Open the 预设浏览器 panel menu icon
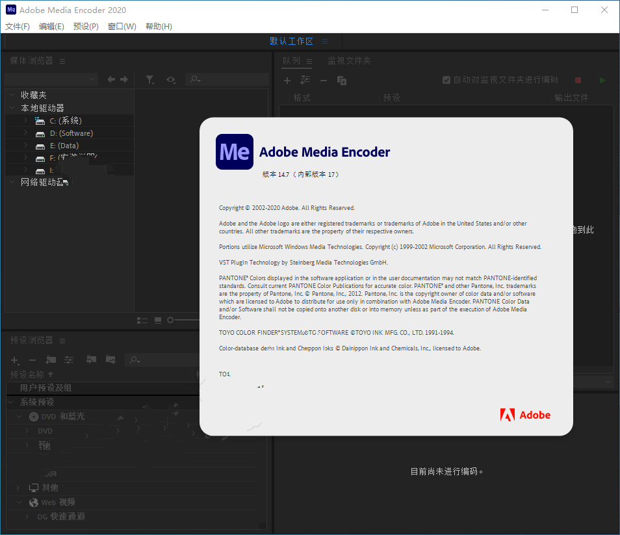This screenshot has height=535, width=620. (x=62, y=341)
